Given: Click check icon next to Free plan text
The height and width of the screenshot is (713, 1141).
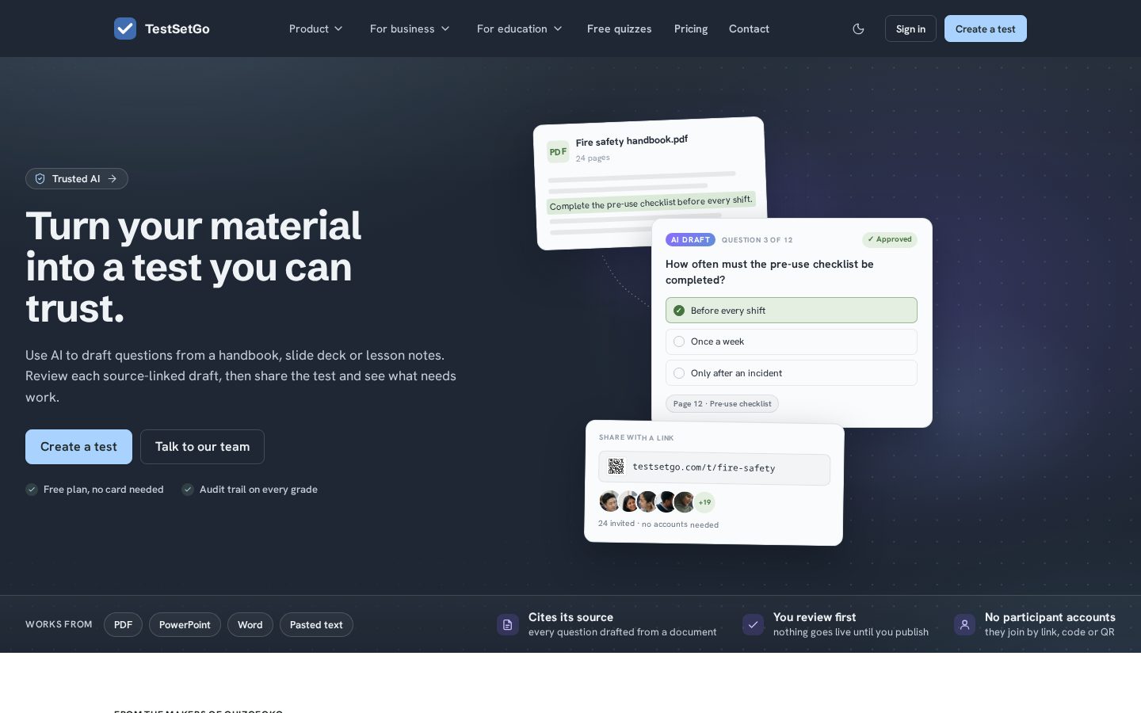Looking at the screenshot, I should tap(32, 490).
